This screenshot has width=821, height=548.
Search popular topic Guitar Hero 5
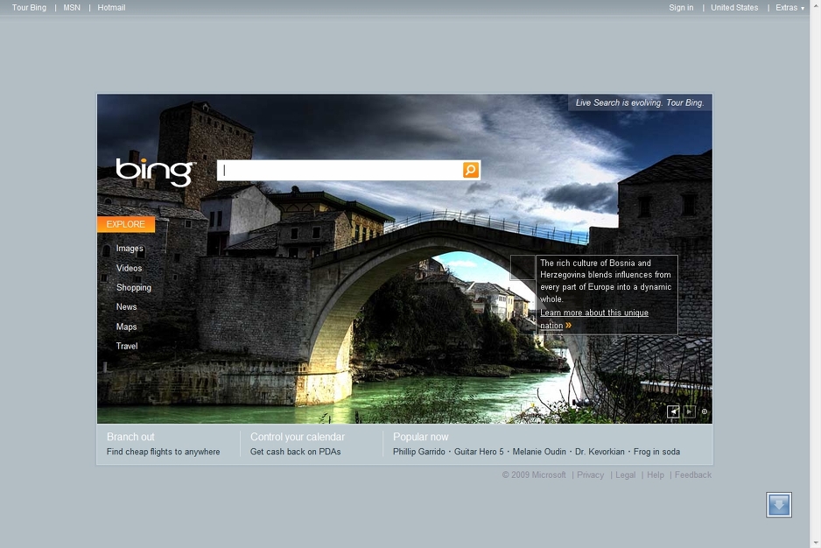pyautogui.click(x=479, y=452)
